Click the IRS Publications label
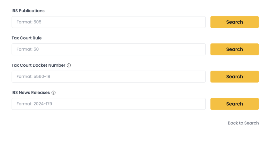This screenshot has width=277, height=147. pyautogui.click(x=28, y=11)
